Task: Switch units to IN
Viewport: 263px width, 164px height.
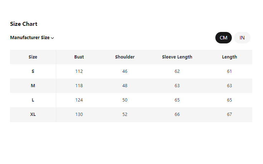Action: coord(242,38)
